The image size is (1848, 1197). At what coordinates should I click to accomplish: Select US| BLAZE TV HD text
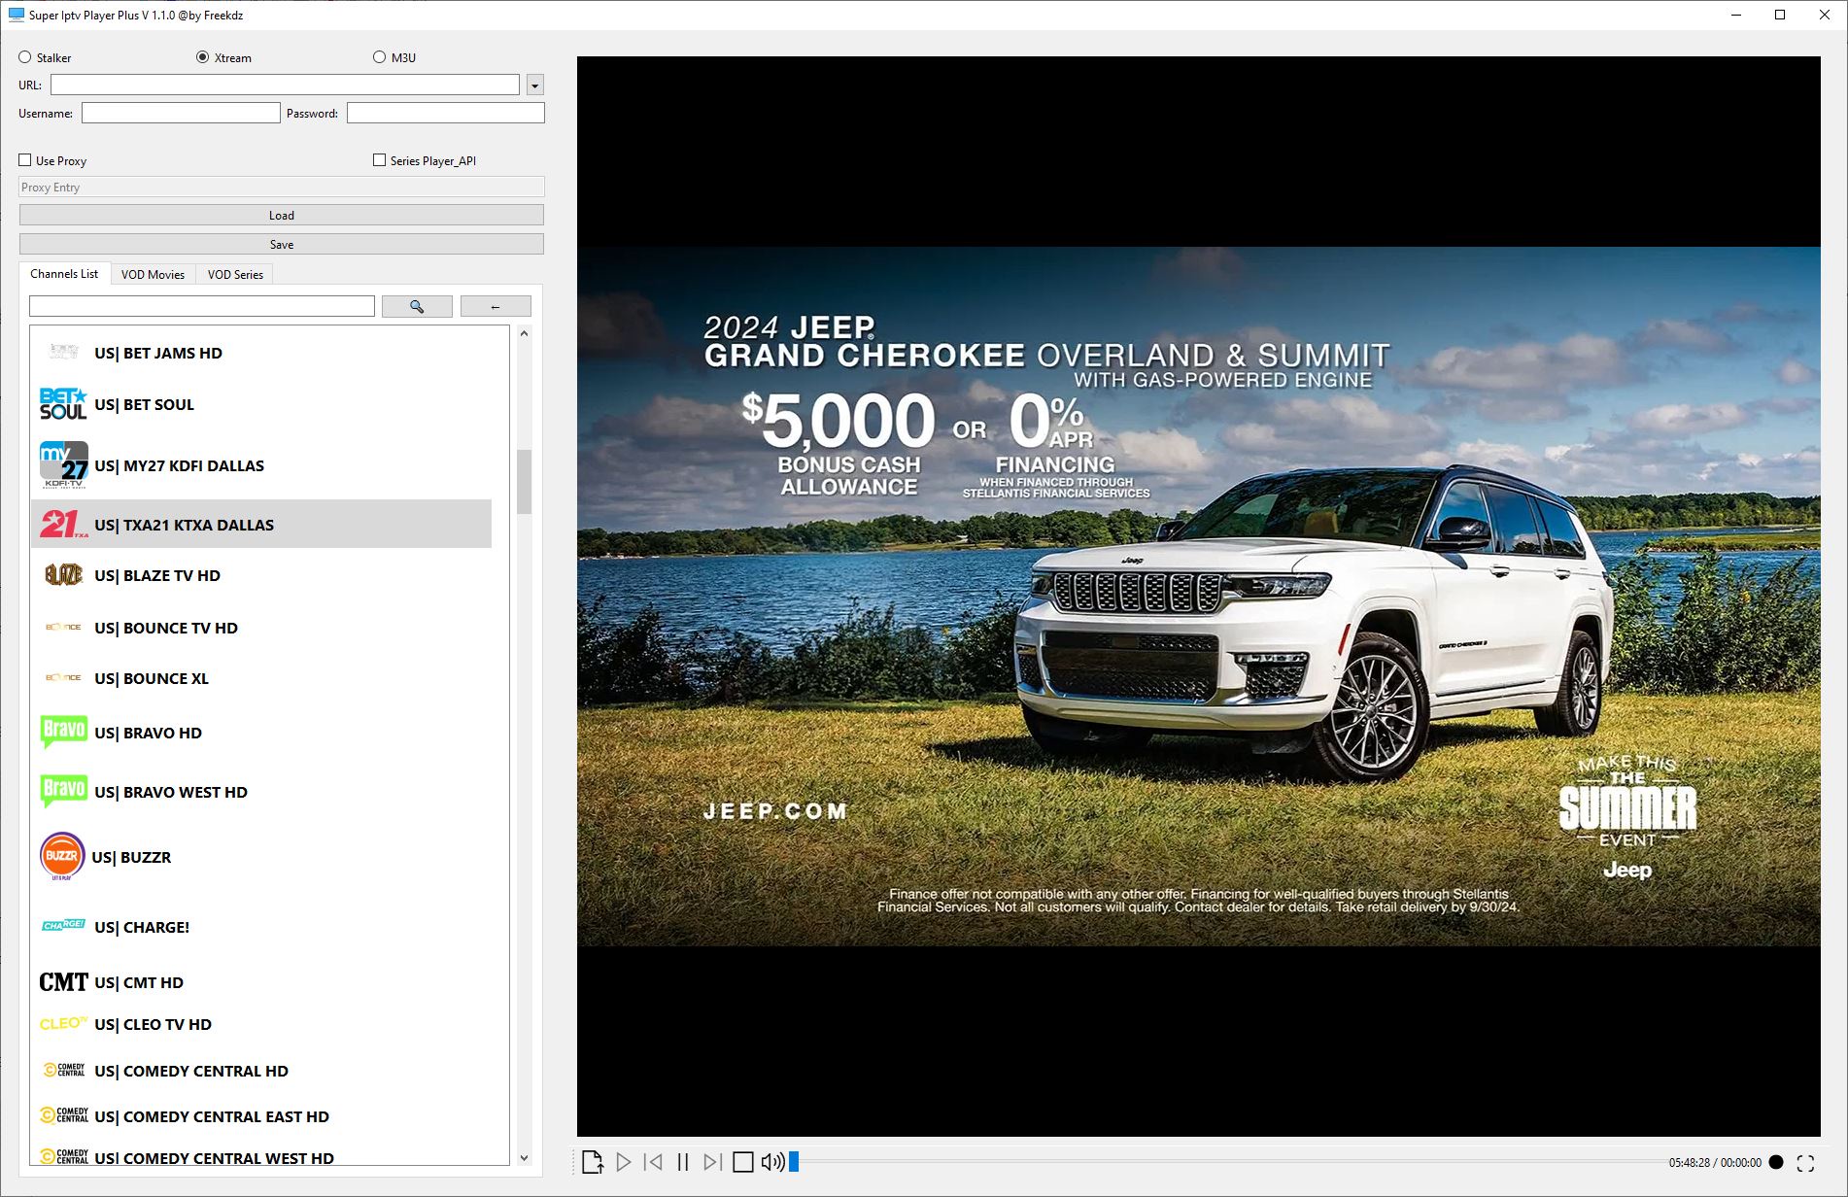coord(157,575)
